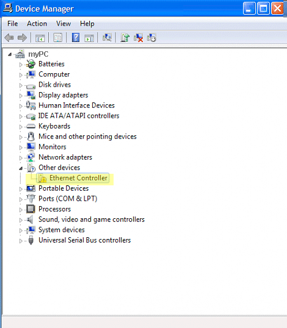Click the Update driver software icon
This screenshot has width=287, height=328.
tap(125, 38)
